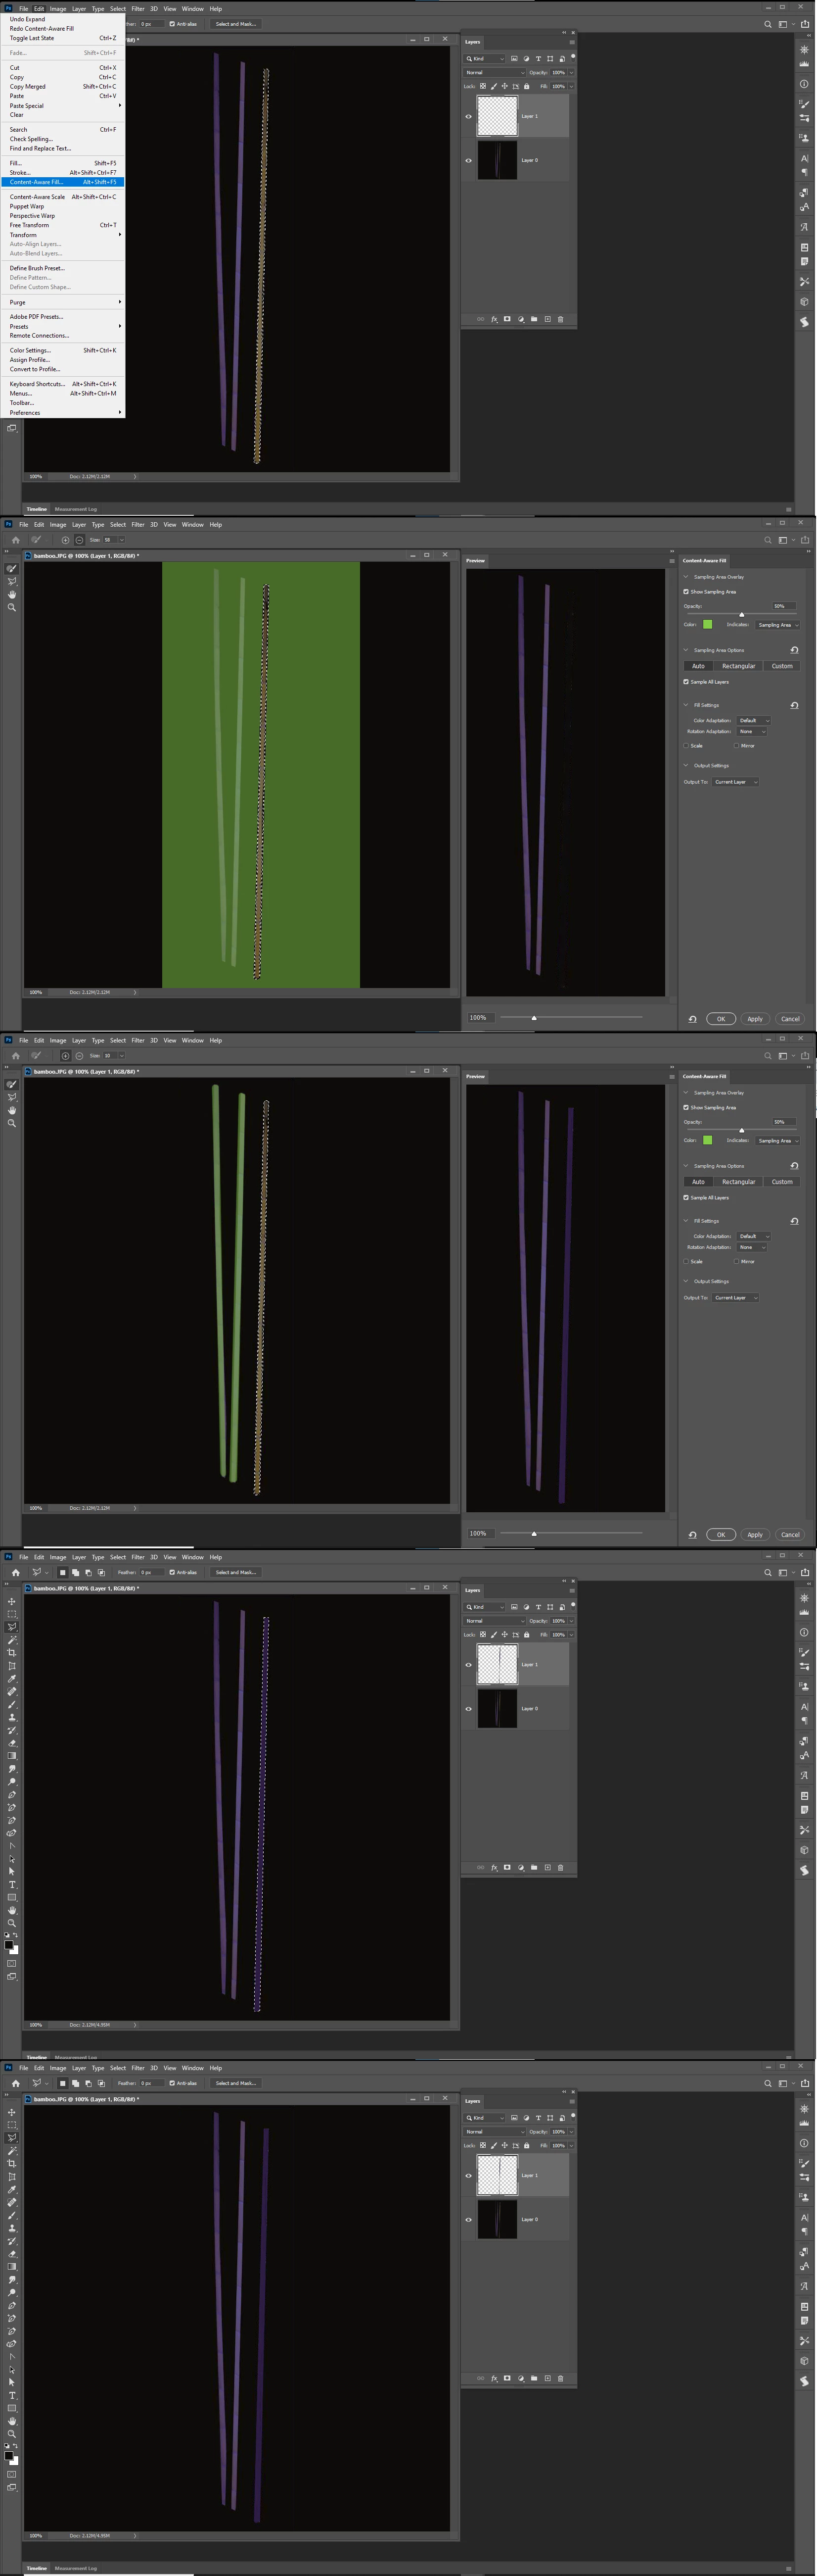The width and height of the screenshot is (817, 2576).
Task: Open Preferences submenu in the Edit menu
Action: coord(63,412)
